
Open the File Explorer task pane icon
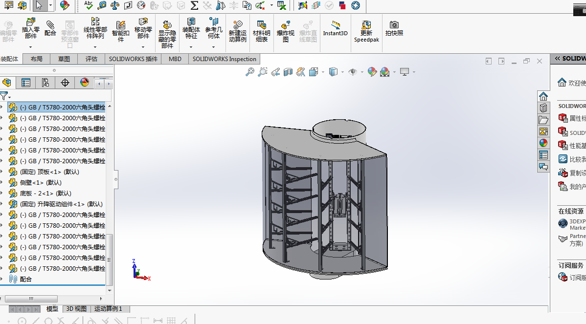[x=543, y=120]
